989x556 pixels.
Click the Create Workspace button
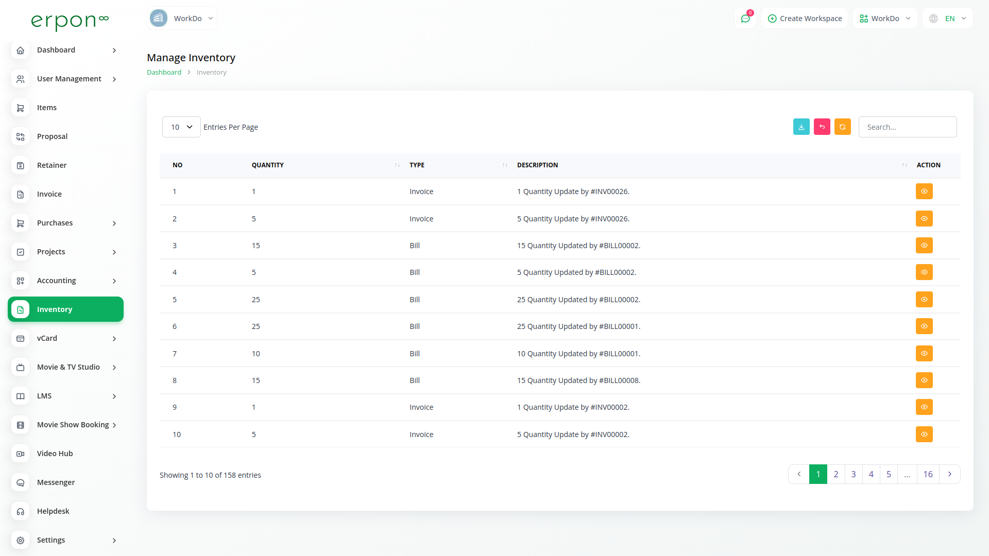pos(805,19)
